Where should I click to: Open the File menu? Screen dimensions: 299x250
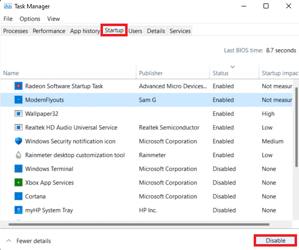click(8, 19)
